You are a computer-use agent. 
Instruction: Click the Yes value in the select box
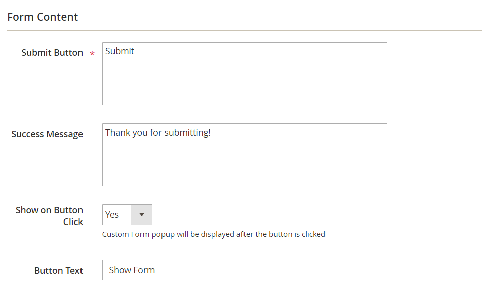112,215
